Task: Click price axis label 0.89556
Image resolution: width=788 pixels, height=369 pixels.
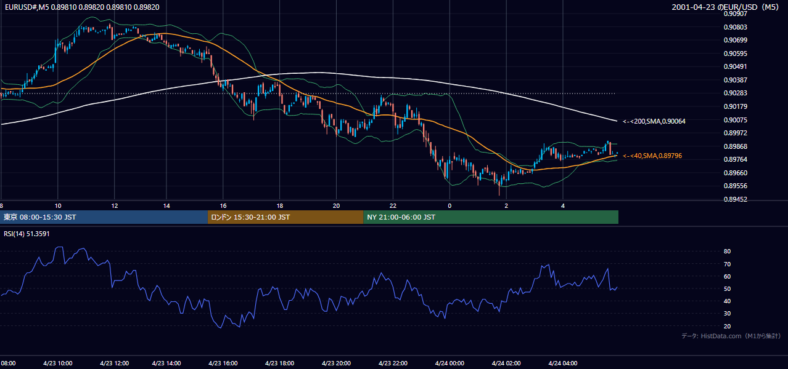Action: coord(737,186)
